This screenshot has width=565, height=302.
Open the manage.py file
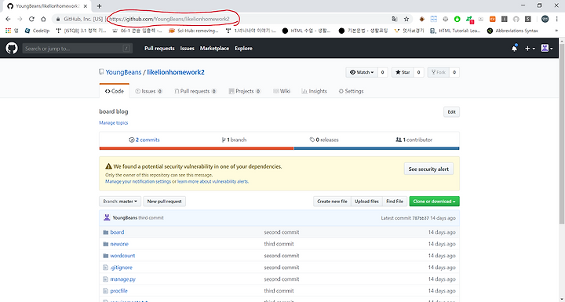coord(123,279)
